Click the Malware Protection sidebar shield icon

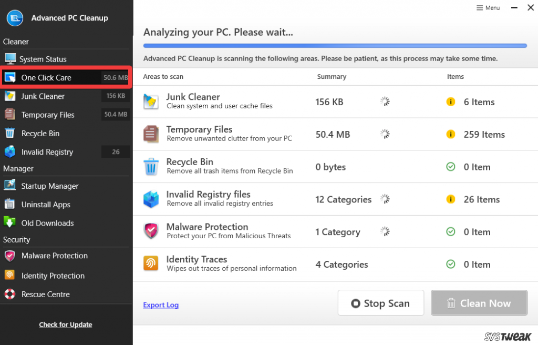[x=10, y=256]
